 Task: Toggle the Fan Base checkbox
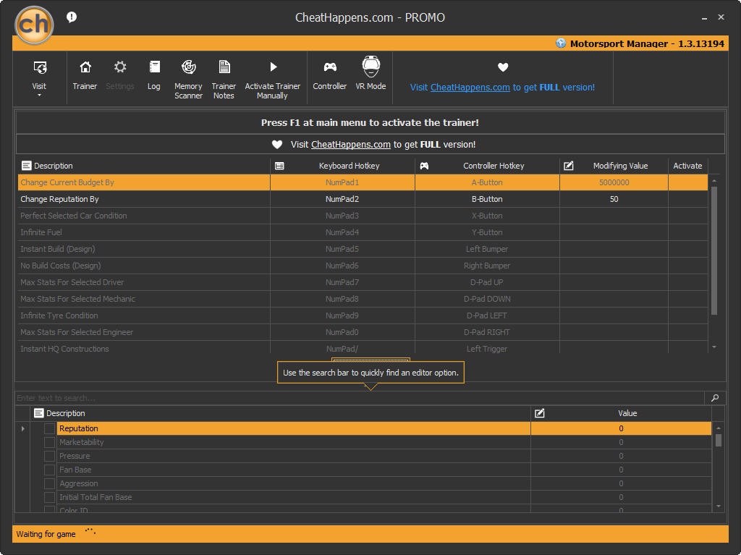[x=50, y=470]
